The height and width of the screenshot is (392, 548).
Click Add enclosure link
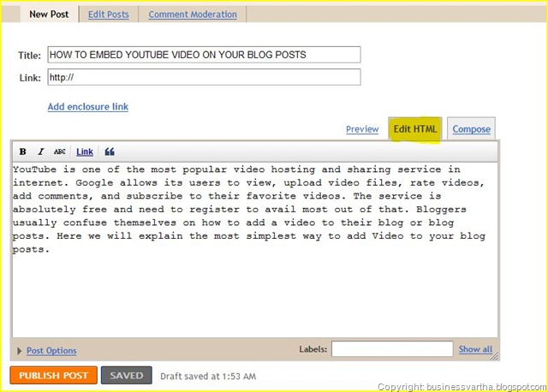pos(88,107)
